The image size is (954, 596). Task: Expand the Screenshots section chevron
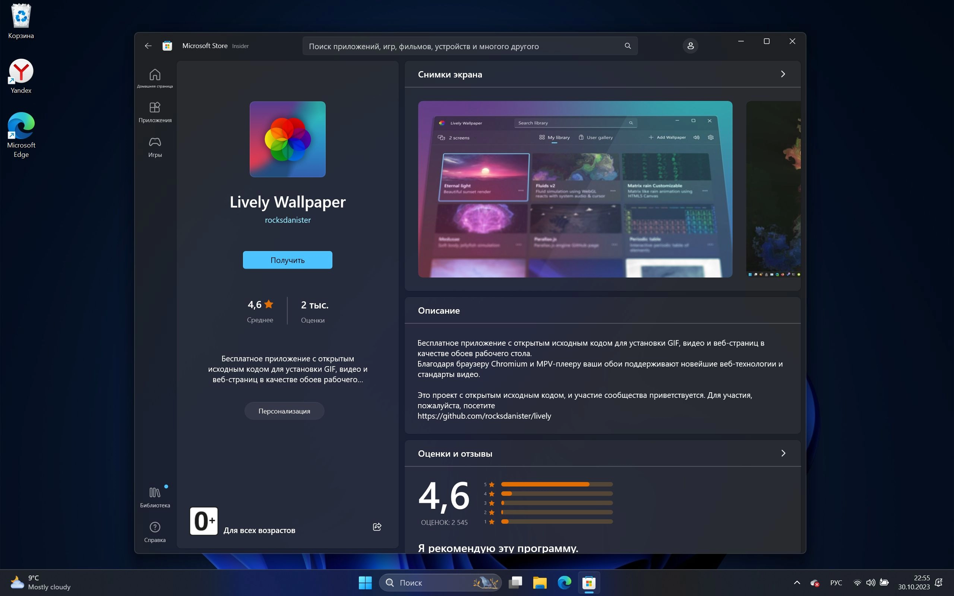[783, 74]
